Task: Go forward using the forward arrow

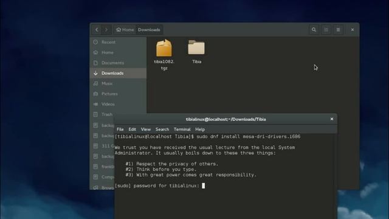Action: [x=106, y=30]
